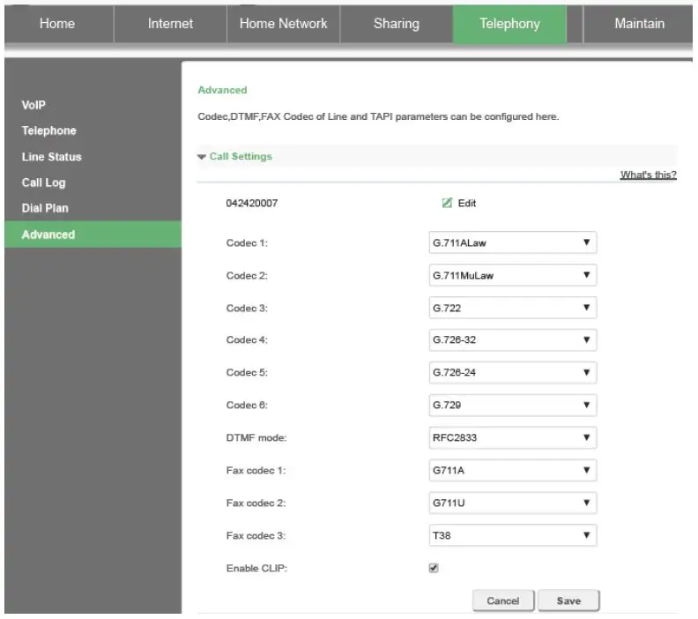Go to the Home Network tab

point(283,24)
